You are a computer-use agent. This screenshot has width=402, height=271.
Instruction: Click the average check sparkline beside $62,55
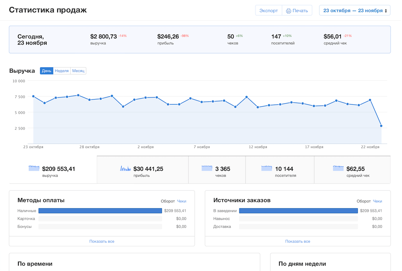[338, 168]
